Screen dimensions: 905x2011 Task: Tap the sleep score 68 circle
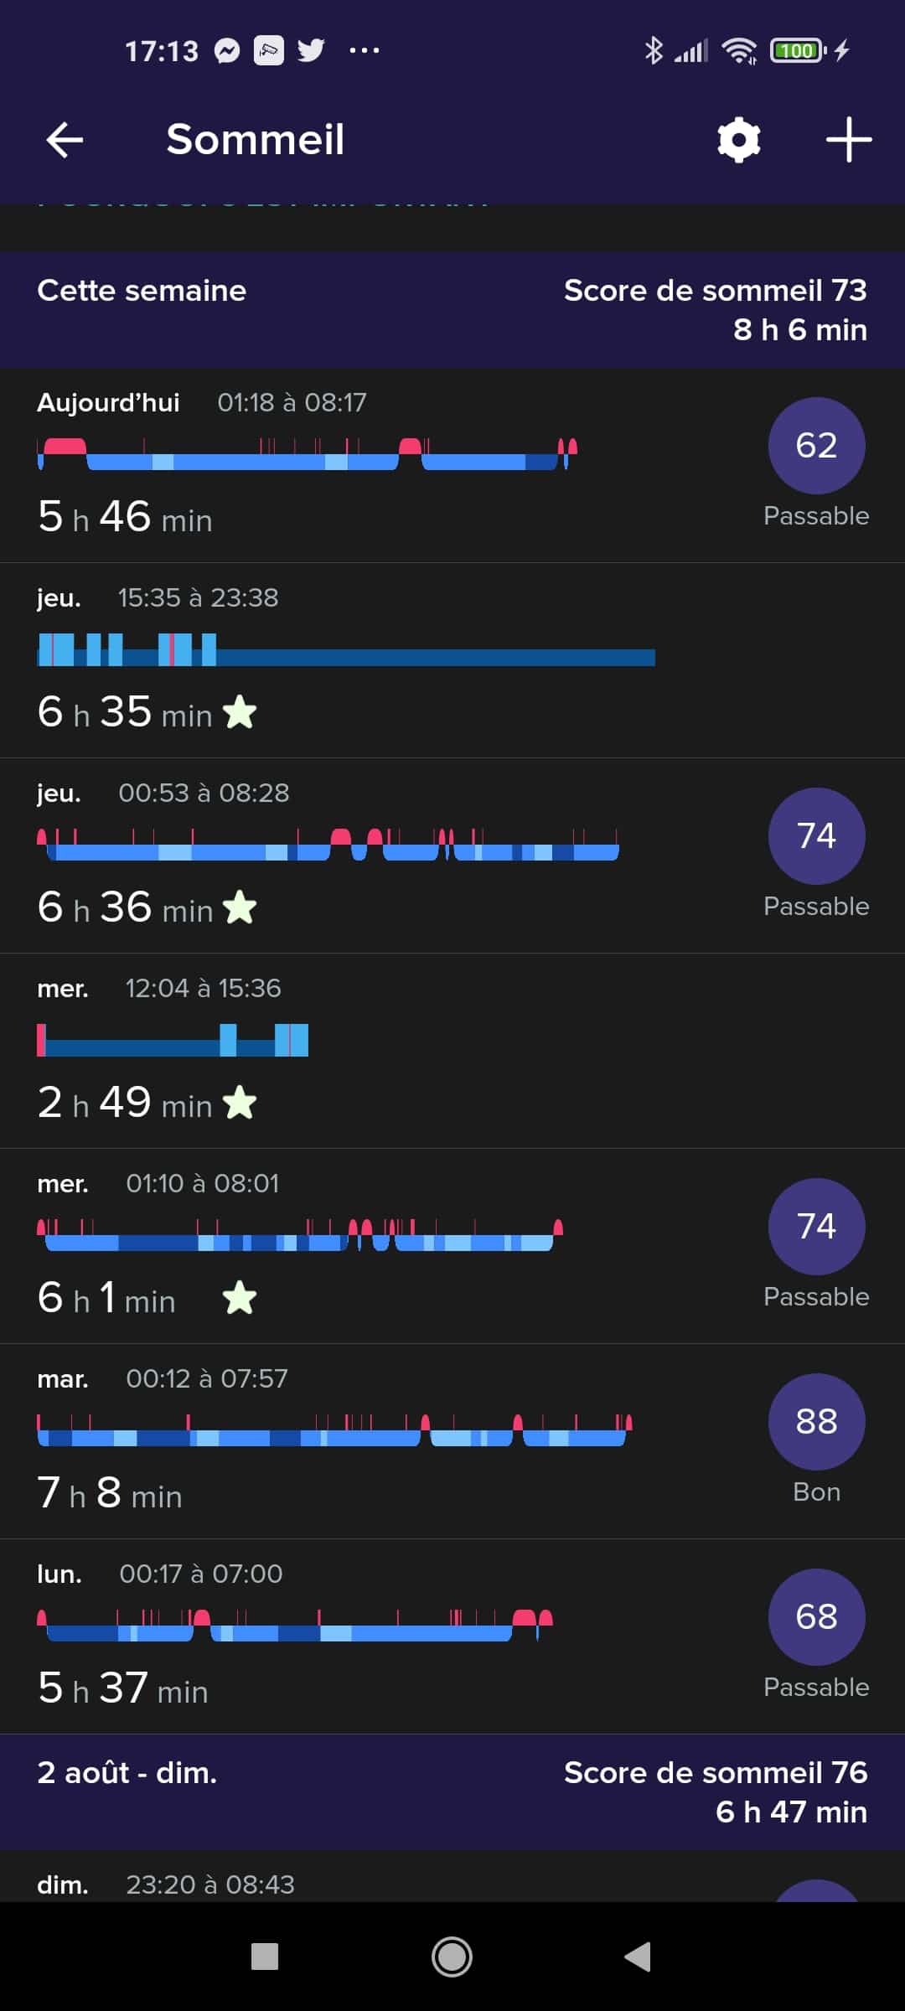click(816, 1617)
